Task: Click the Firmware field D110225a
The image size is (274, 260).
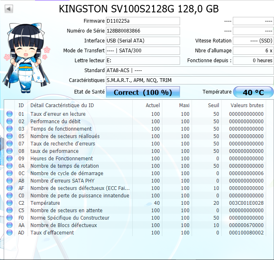Action: [x=143, y=21]
